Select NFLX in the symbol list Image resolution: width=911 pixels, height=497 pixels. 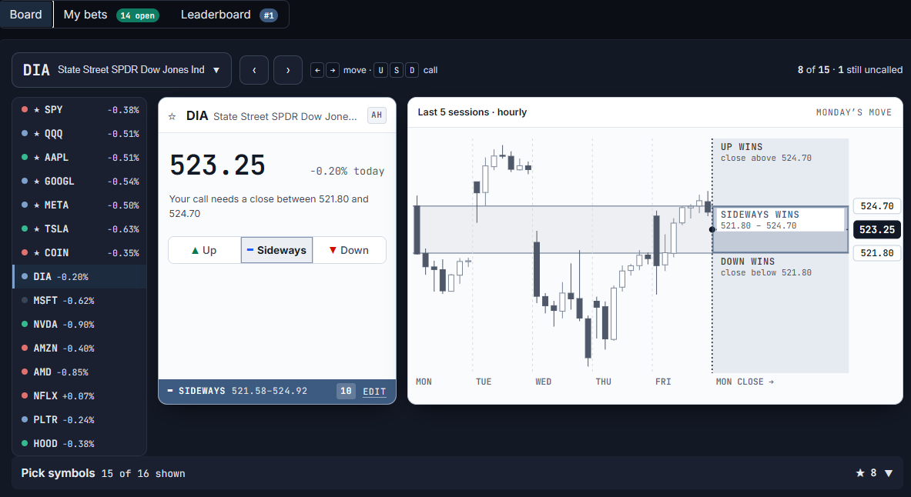tap(79, 396)
